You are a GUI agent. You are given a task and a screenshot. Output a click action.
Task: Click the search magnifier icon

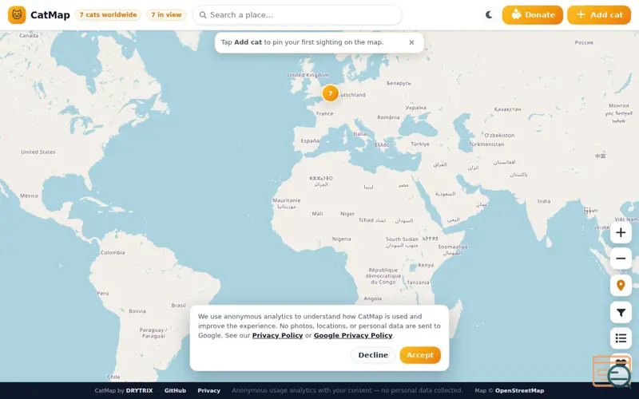coord(203,15)
